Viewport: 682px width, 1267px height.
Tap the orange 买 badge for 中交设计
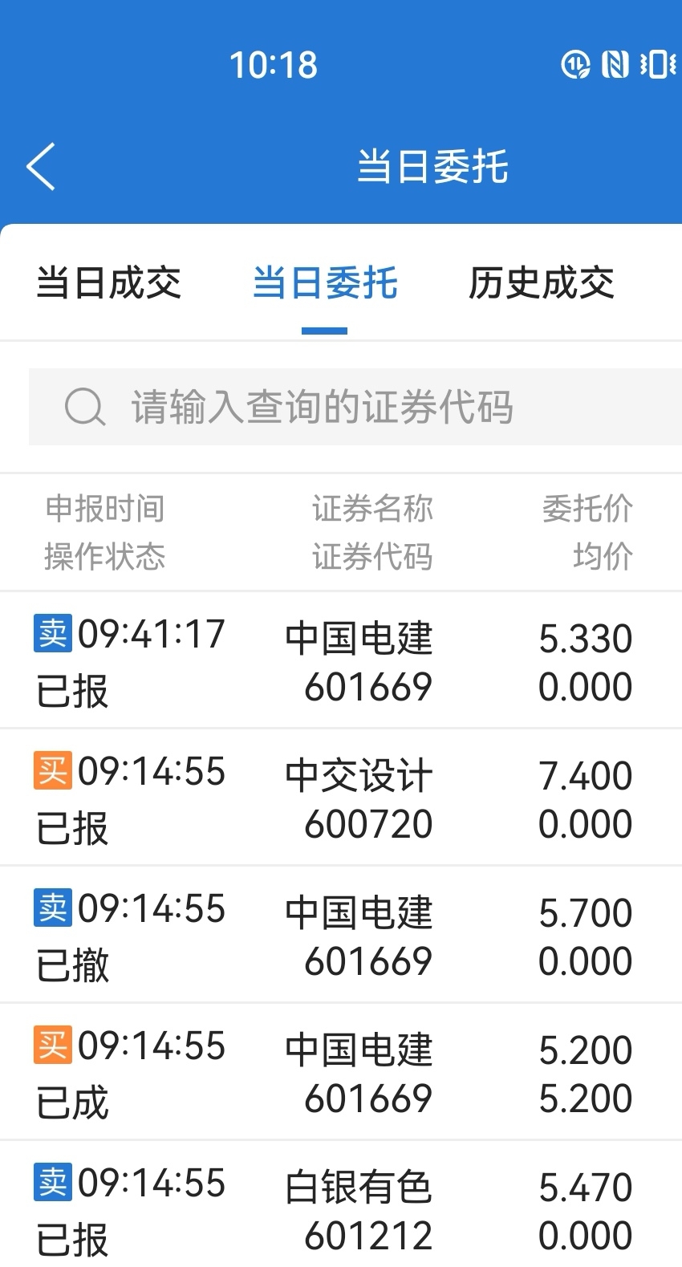pos(53,770)
